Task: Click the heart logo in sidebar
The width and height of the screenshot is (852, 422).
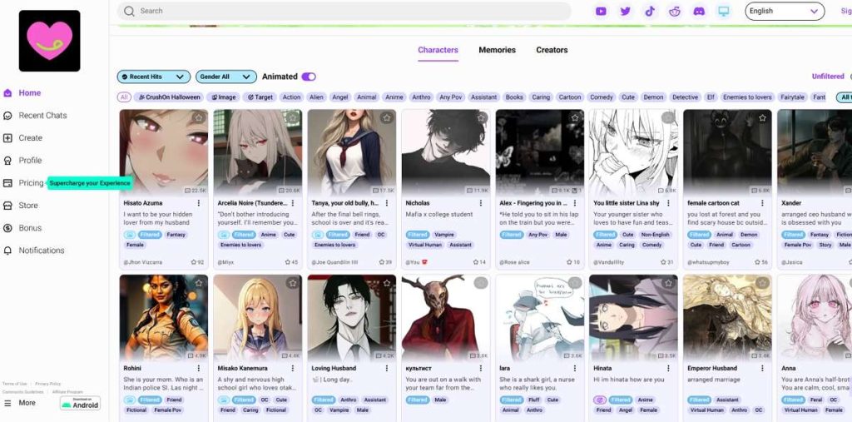Action: 49,41
